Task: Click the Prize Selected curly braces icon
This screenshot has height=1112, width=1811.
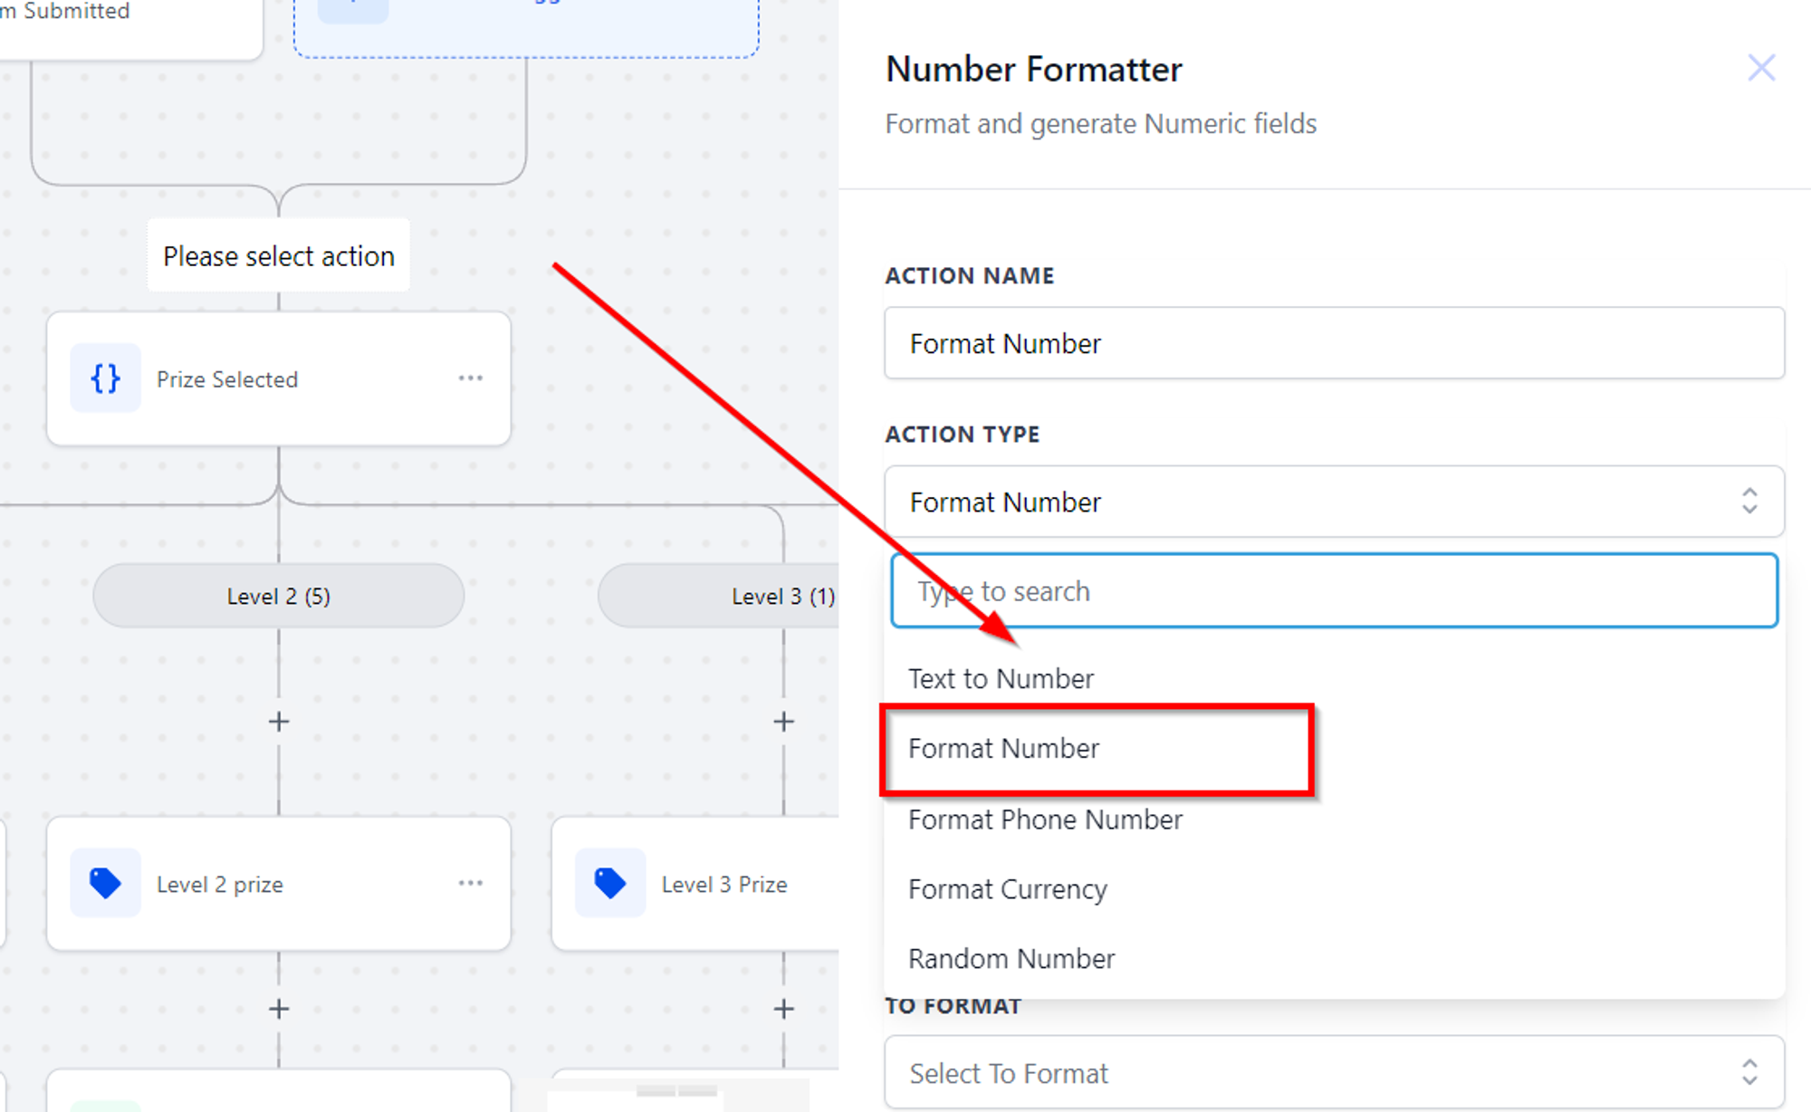Action: (x=105, y=378)
